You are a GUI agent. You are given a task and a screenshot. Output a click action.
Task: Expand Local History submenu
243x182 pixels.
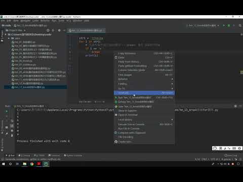coord(144,120)
